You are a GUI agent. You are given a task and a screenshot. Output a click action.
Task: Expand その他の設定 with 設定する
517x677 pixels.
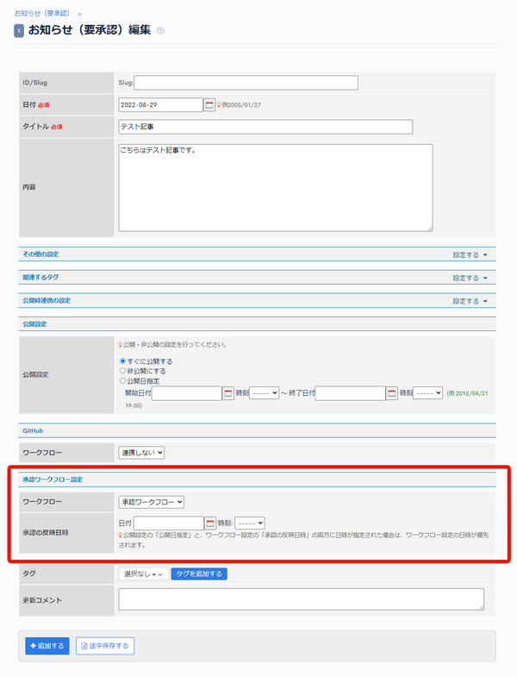click(x=470, y=254)
